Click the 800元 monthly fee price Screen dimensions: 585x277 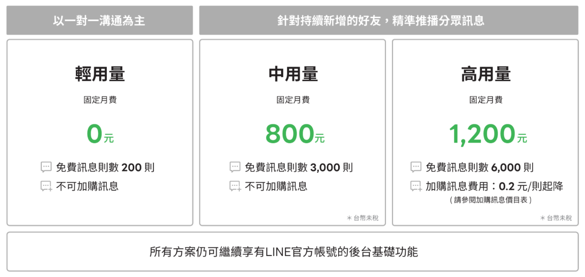point(294,134)
